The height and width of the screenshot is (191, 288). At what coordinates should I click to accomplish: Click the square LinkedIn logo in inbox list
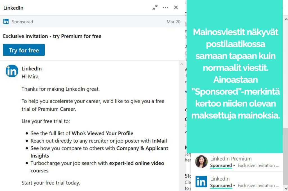(x=201, y=181)
